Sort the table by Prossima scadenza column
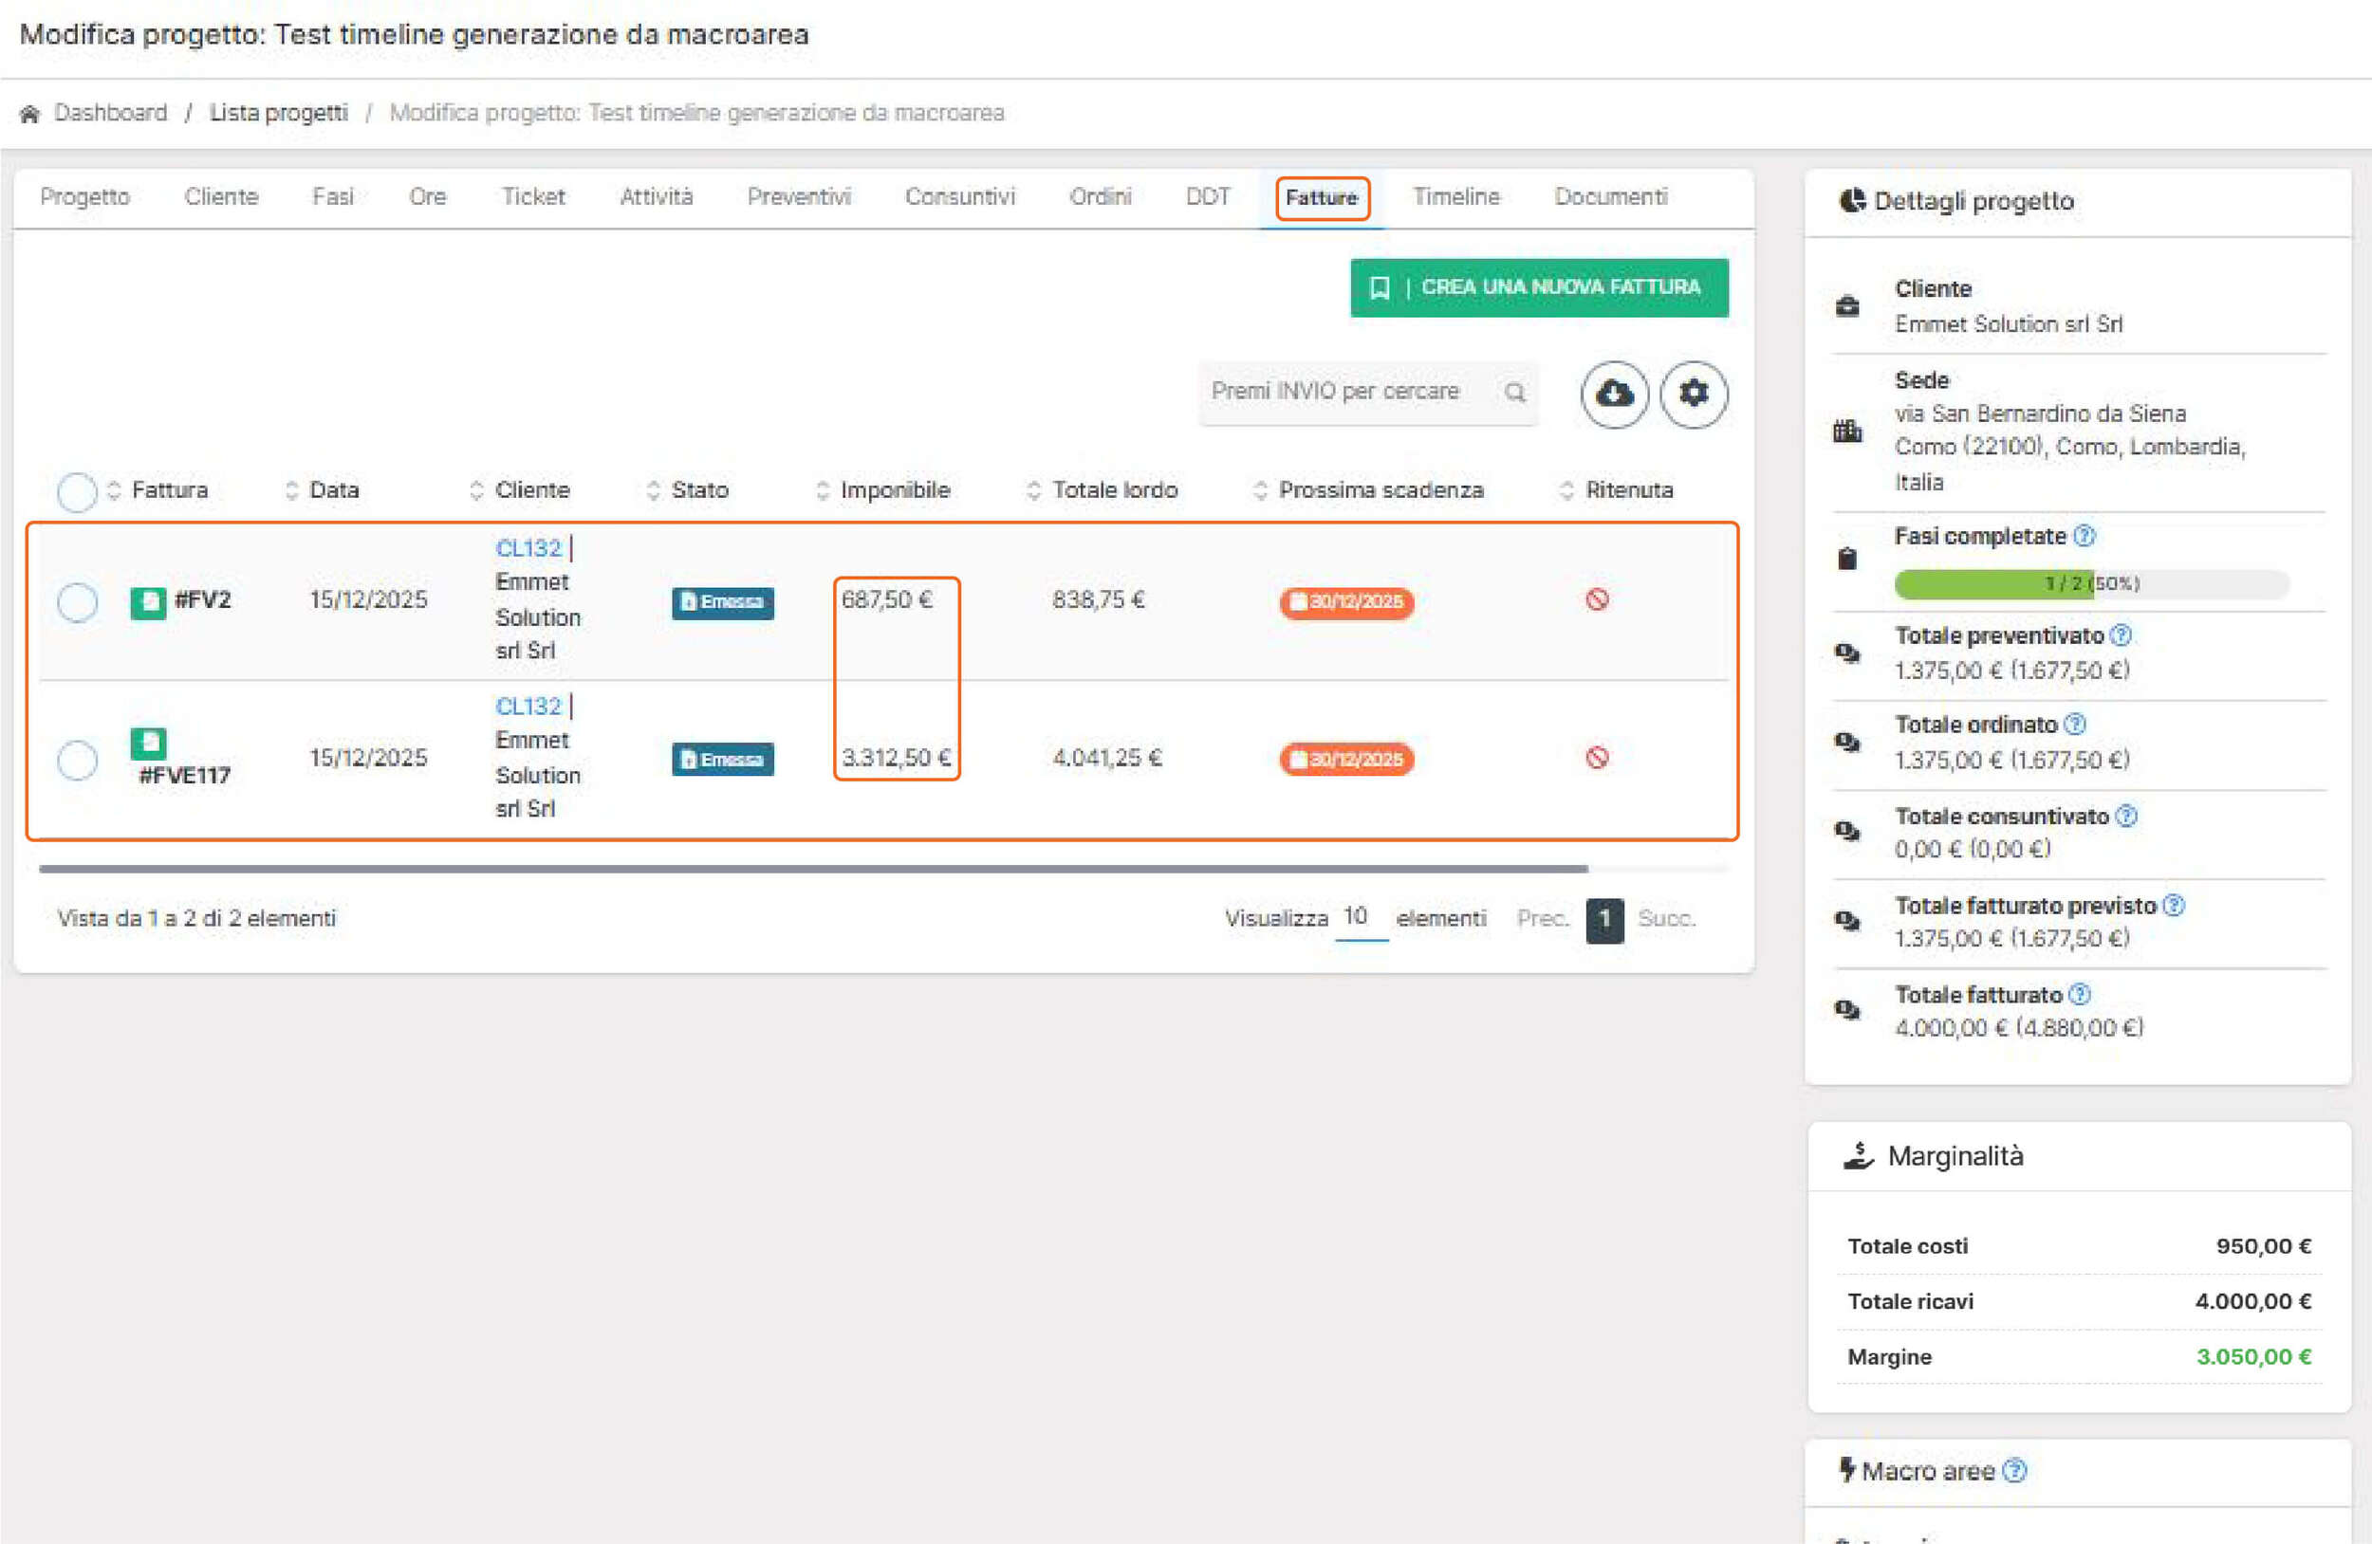2372x1544 pixels. pyautogui.click(x=1381, y=490)
